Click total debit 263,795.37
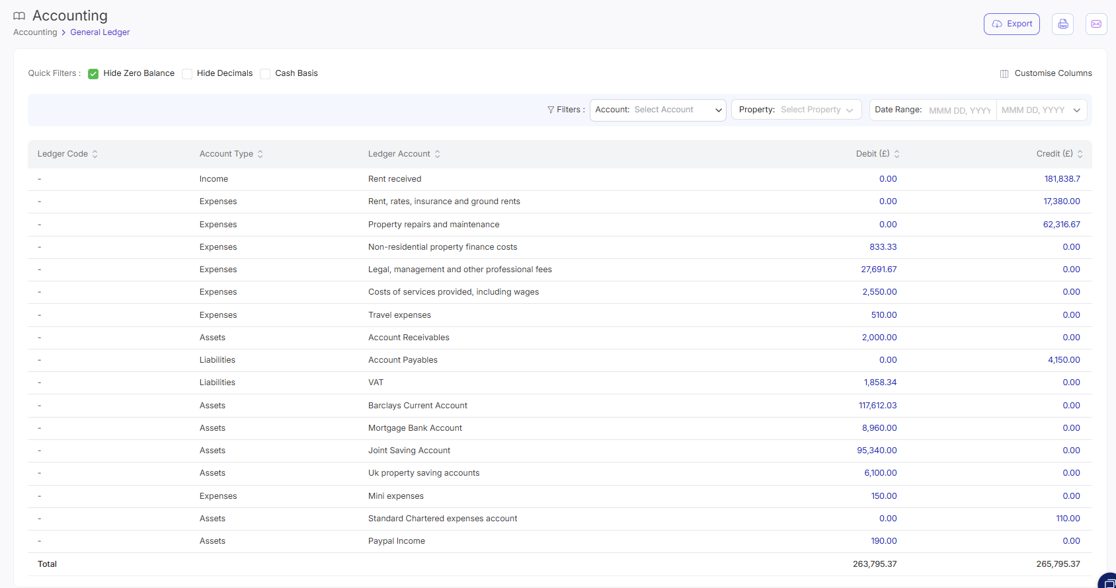Viewport: 1116px width, 588px height. (x=875, y=564)
